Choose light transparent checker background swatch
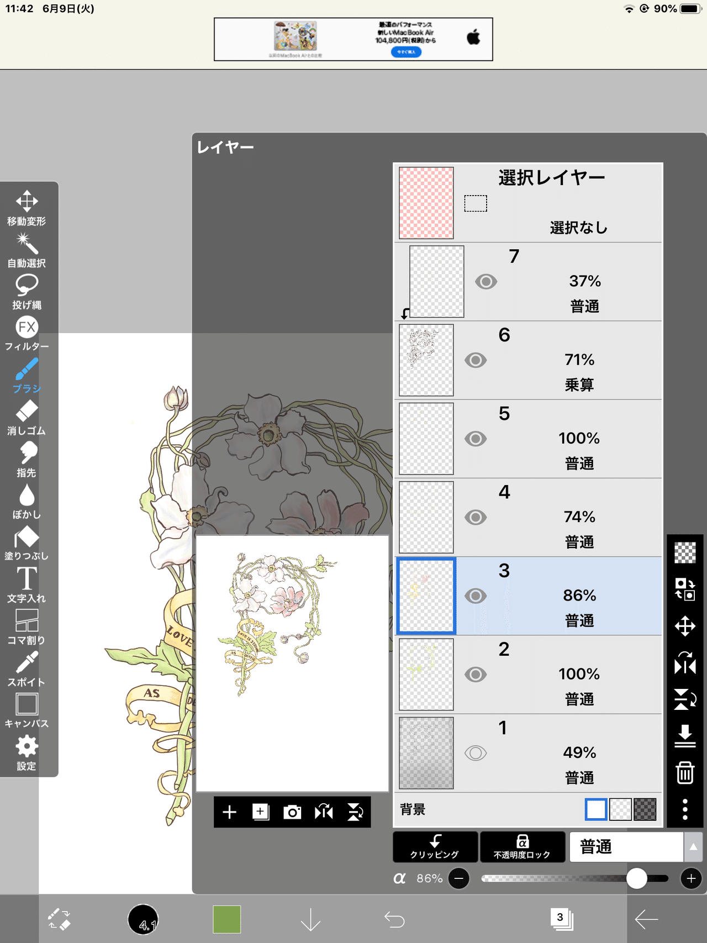 (x=620, y=809)
